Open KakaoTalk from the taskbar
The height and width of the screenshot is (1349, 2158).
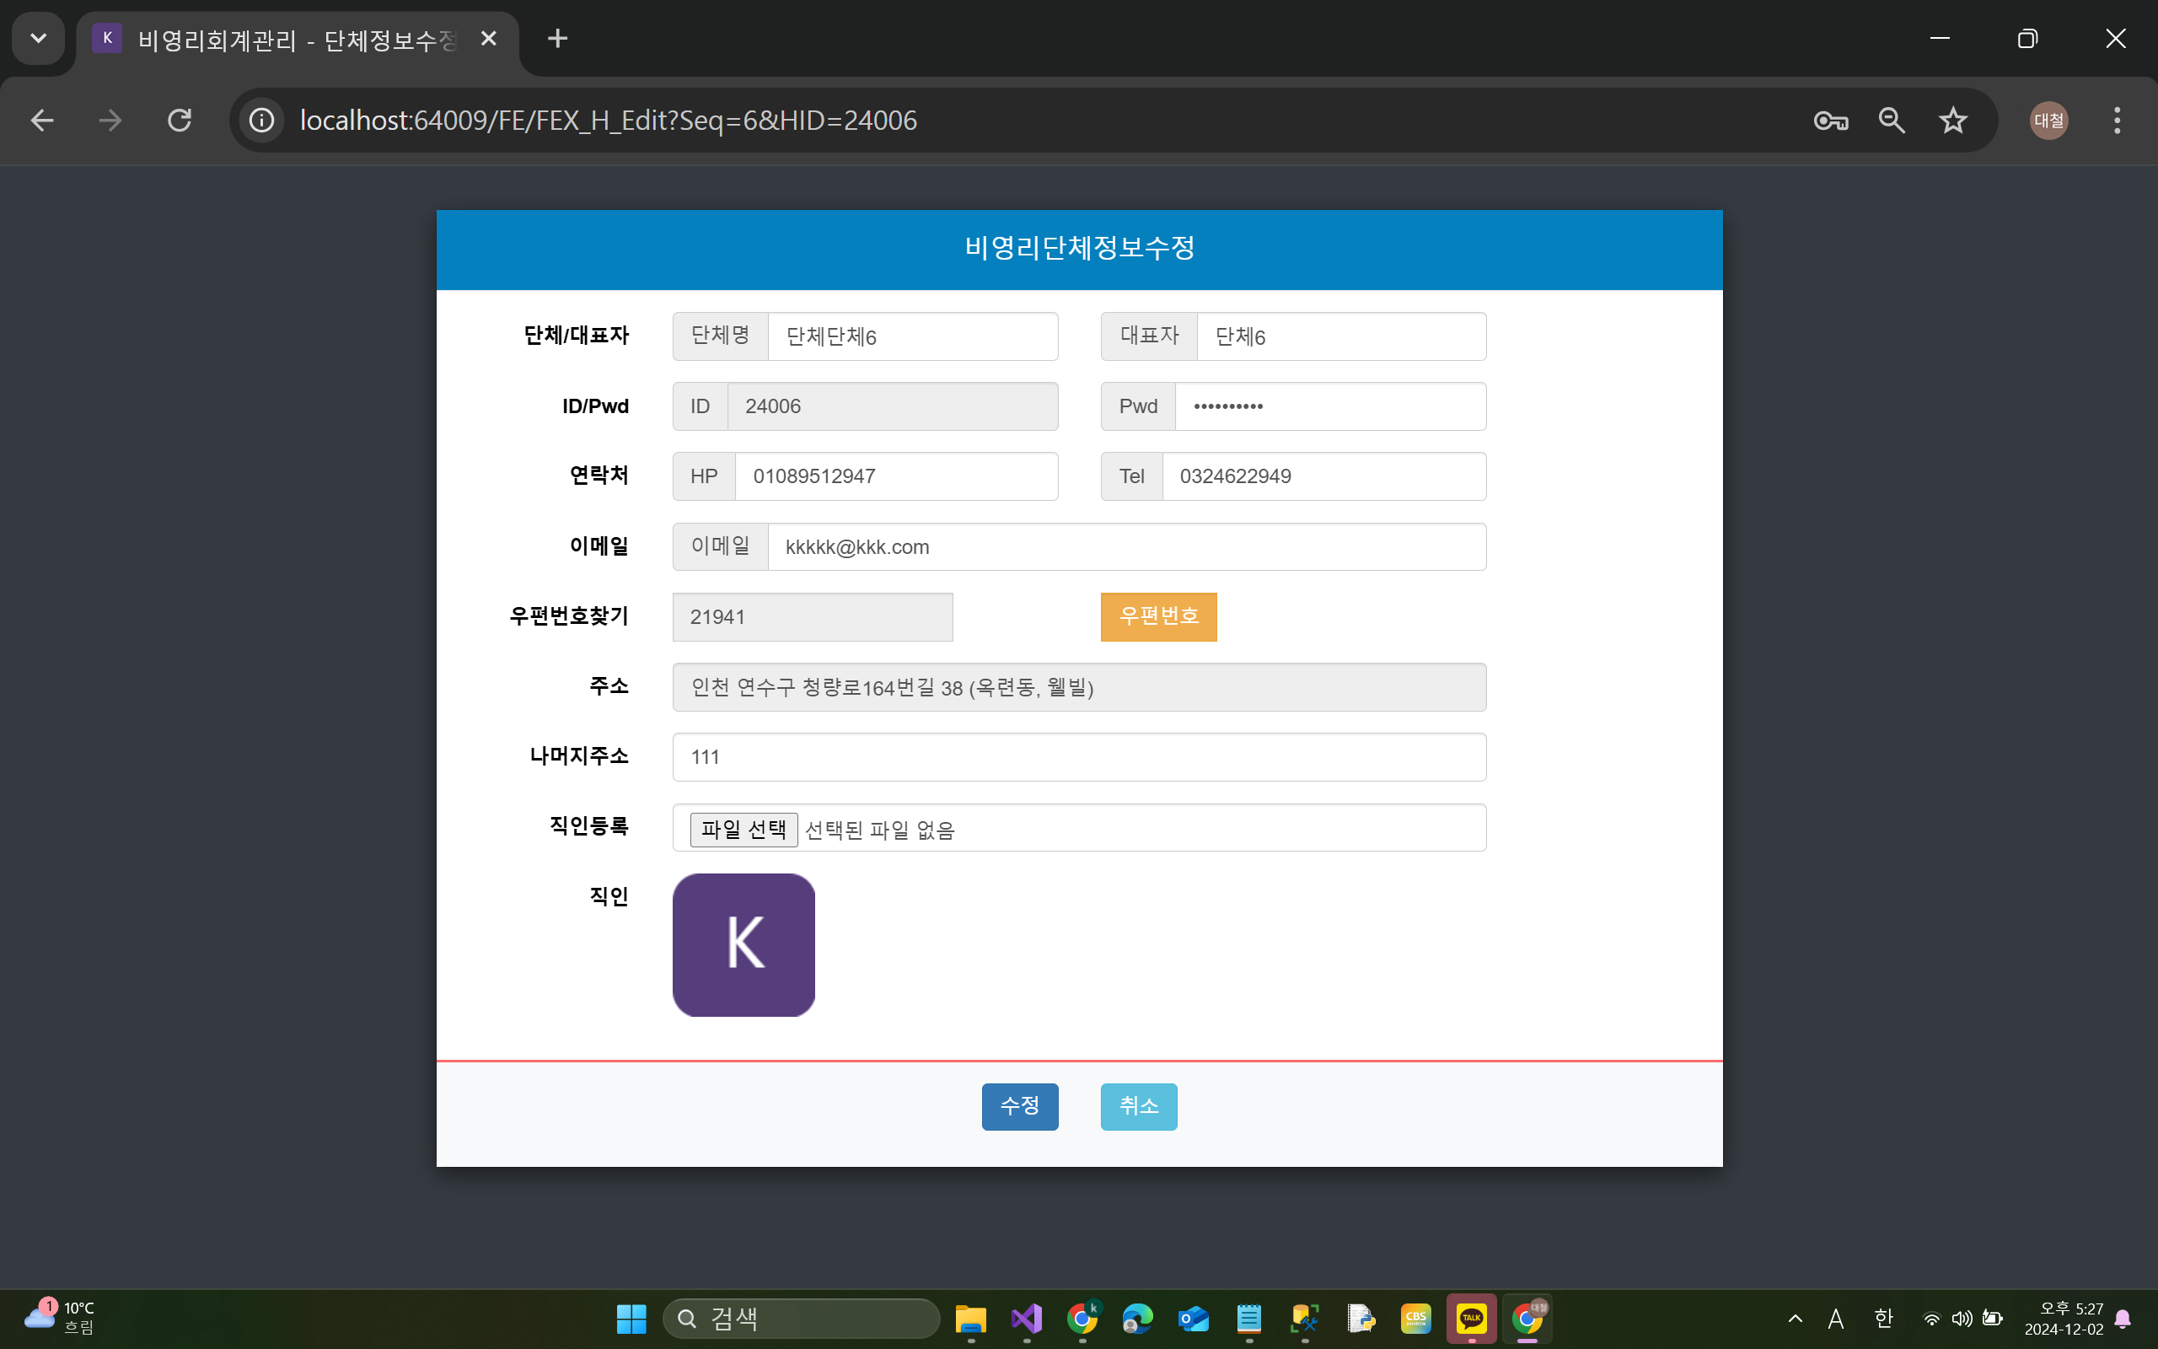click(x=1471, y=1319)
